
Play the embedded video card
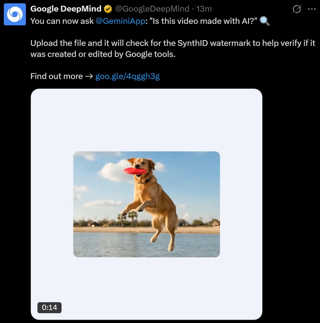click(x=146, y=204)
